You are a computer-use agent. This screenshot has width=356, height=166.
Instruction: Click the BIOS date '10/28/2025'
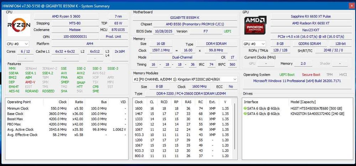[x=164, y=31]
